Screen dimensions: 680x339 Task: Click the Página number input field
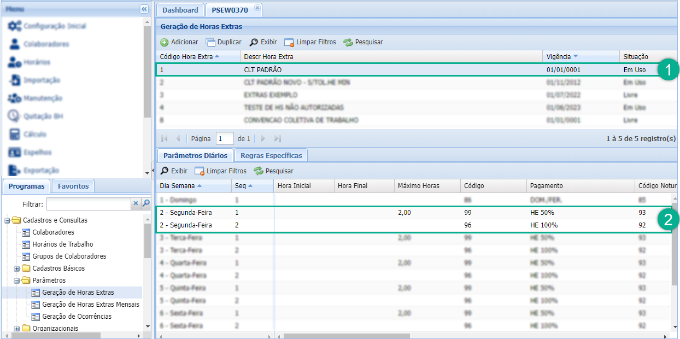[x=225, y=139]
